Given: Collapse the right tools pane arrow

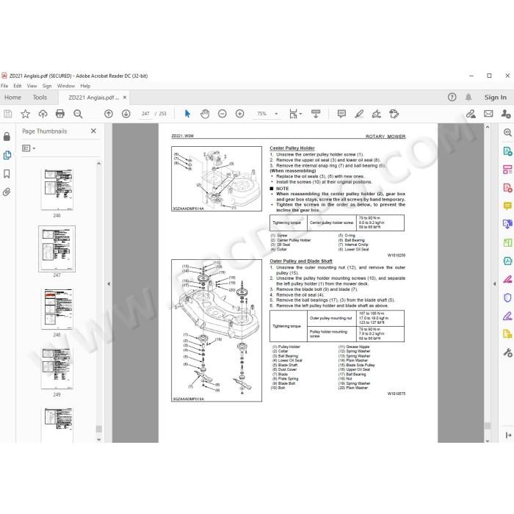Looking at the screenshot, I should 495,284.
